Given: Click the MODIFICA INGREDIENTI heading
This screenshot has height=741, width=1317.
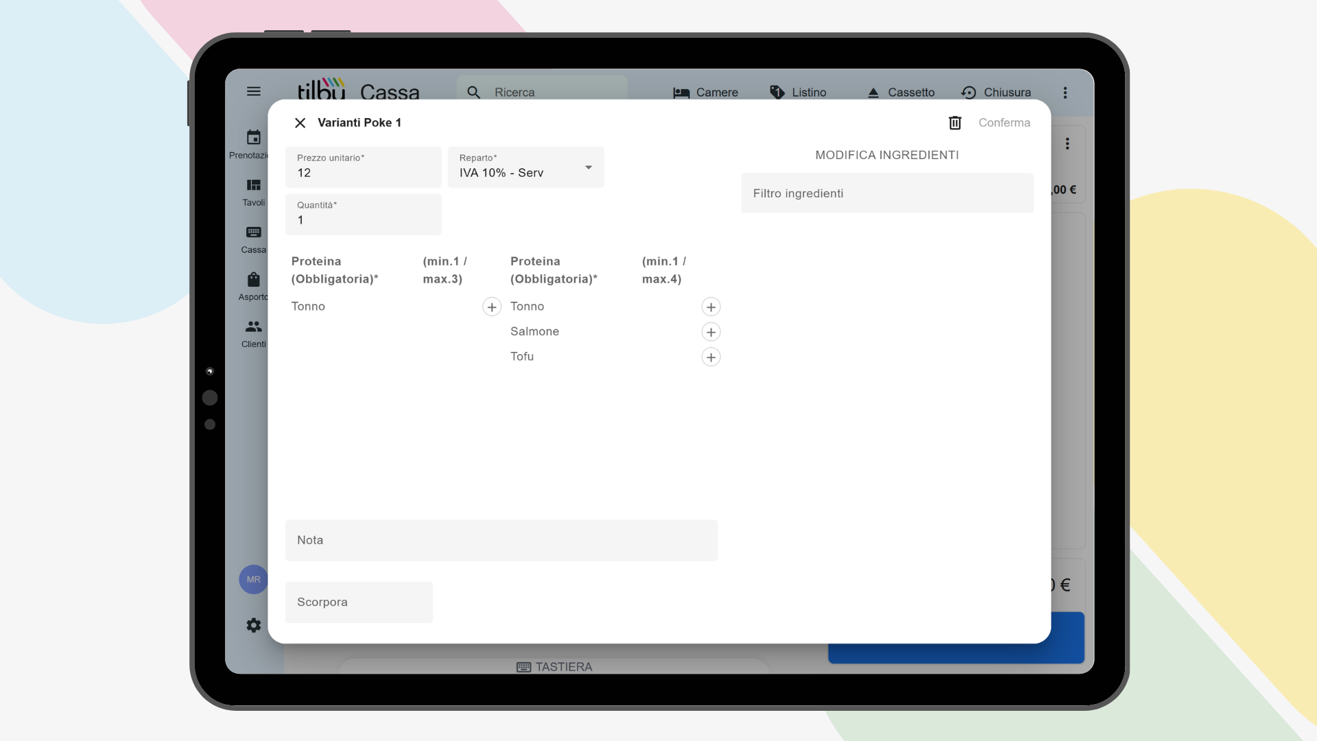Looking at the screenshot, I should pos(887,155).
